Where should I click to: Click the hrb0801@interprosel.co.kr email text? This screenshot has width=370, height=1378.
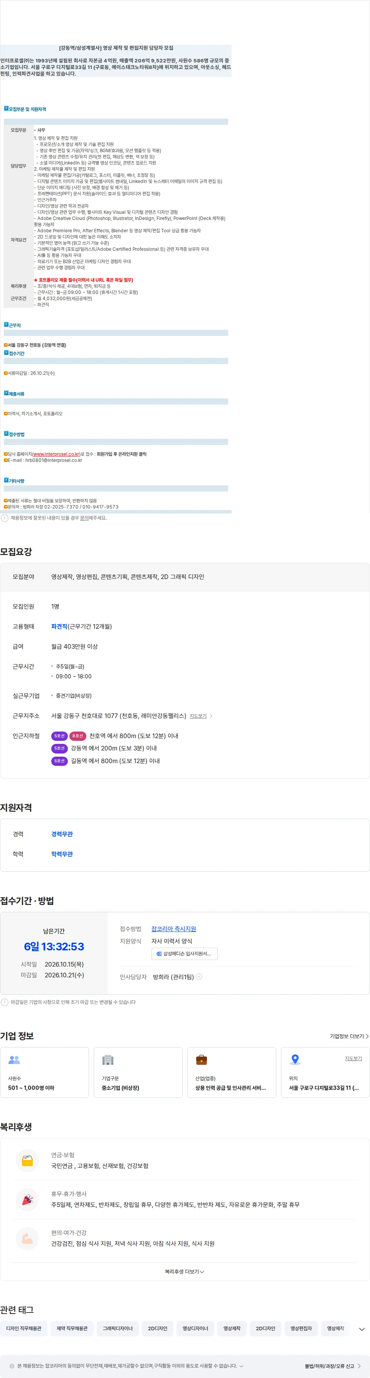click(54, 461)
